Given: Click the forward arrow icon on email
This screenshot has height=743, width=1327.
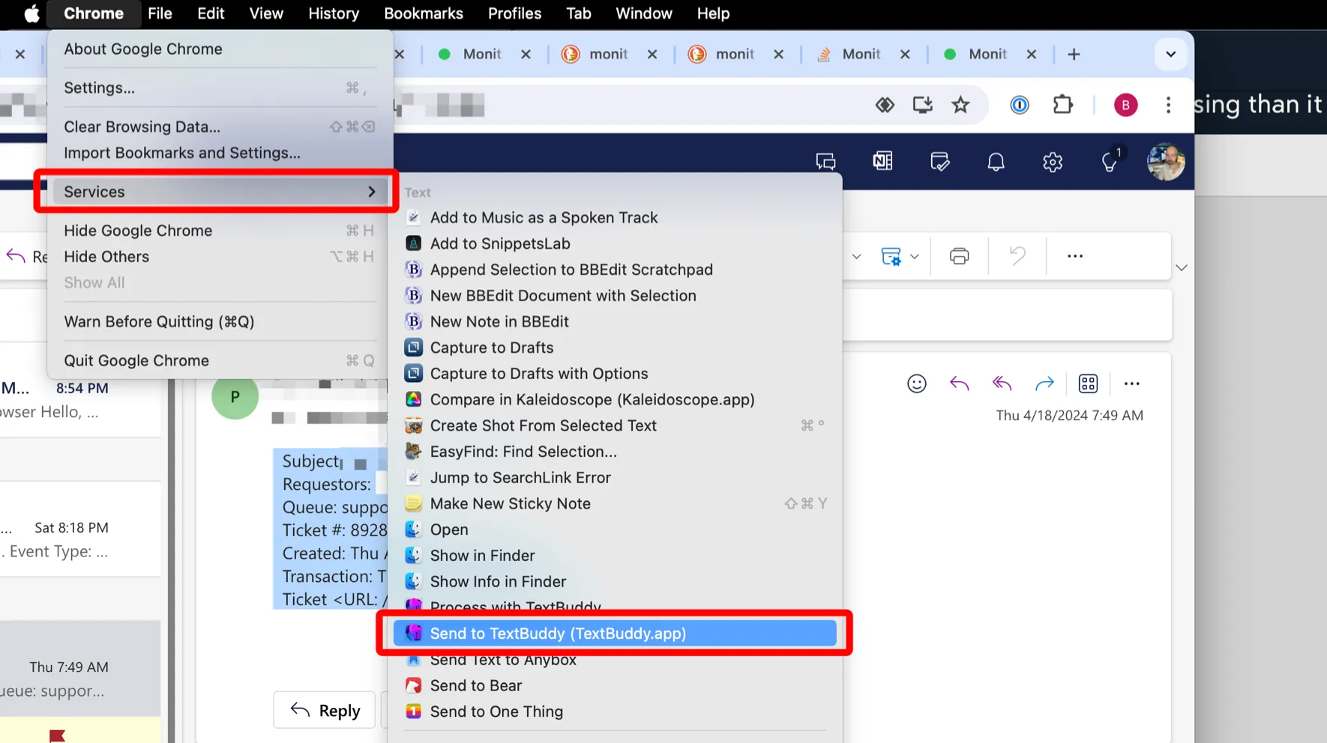Looking at the screenshot, I should click(1044, 383).
